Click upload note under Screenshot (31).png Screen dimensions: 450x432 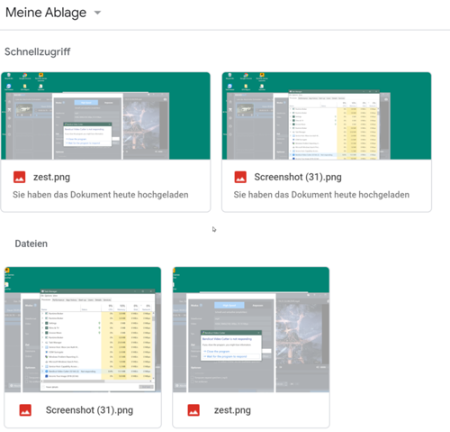(321, 195)
